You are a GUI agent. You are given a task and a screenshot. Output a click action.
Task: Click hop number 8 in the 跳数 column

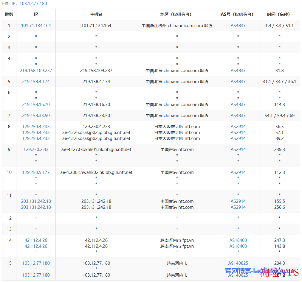click(x=9, y=126)
